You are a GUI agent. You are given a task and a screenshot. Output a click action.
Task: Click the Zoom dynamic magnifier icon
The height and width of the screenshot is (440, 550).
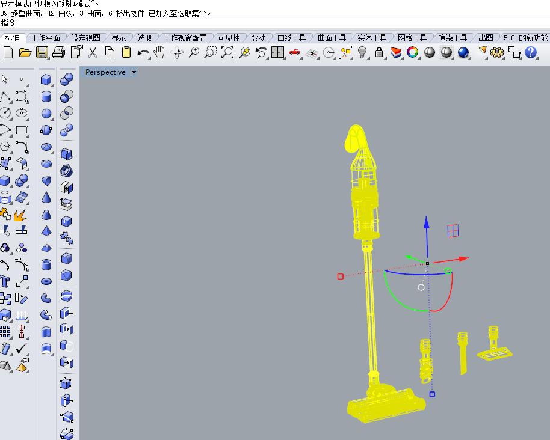194,52
